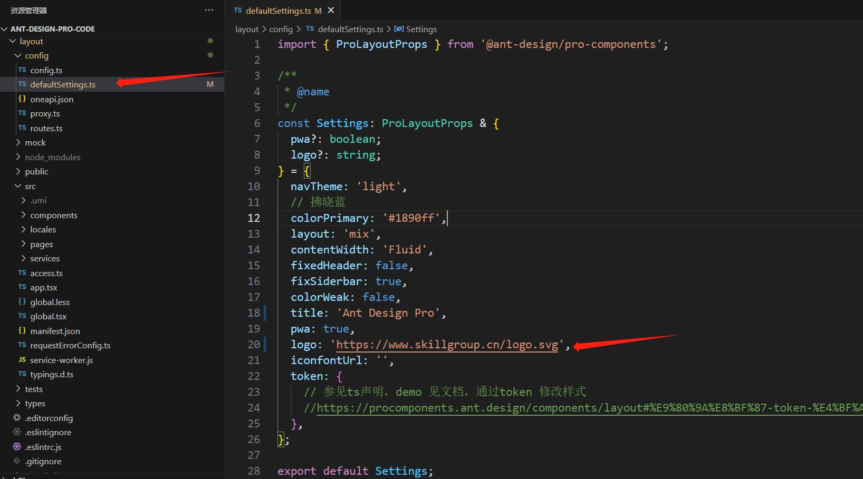Viewport: 863px width, 479px height.
Task: Click the JS icon of service-worker.js
Action: 22,360
